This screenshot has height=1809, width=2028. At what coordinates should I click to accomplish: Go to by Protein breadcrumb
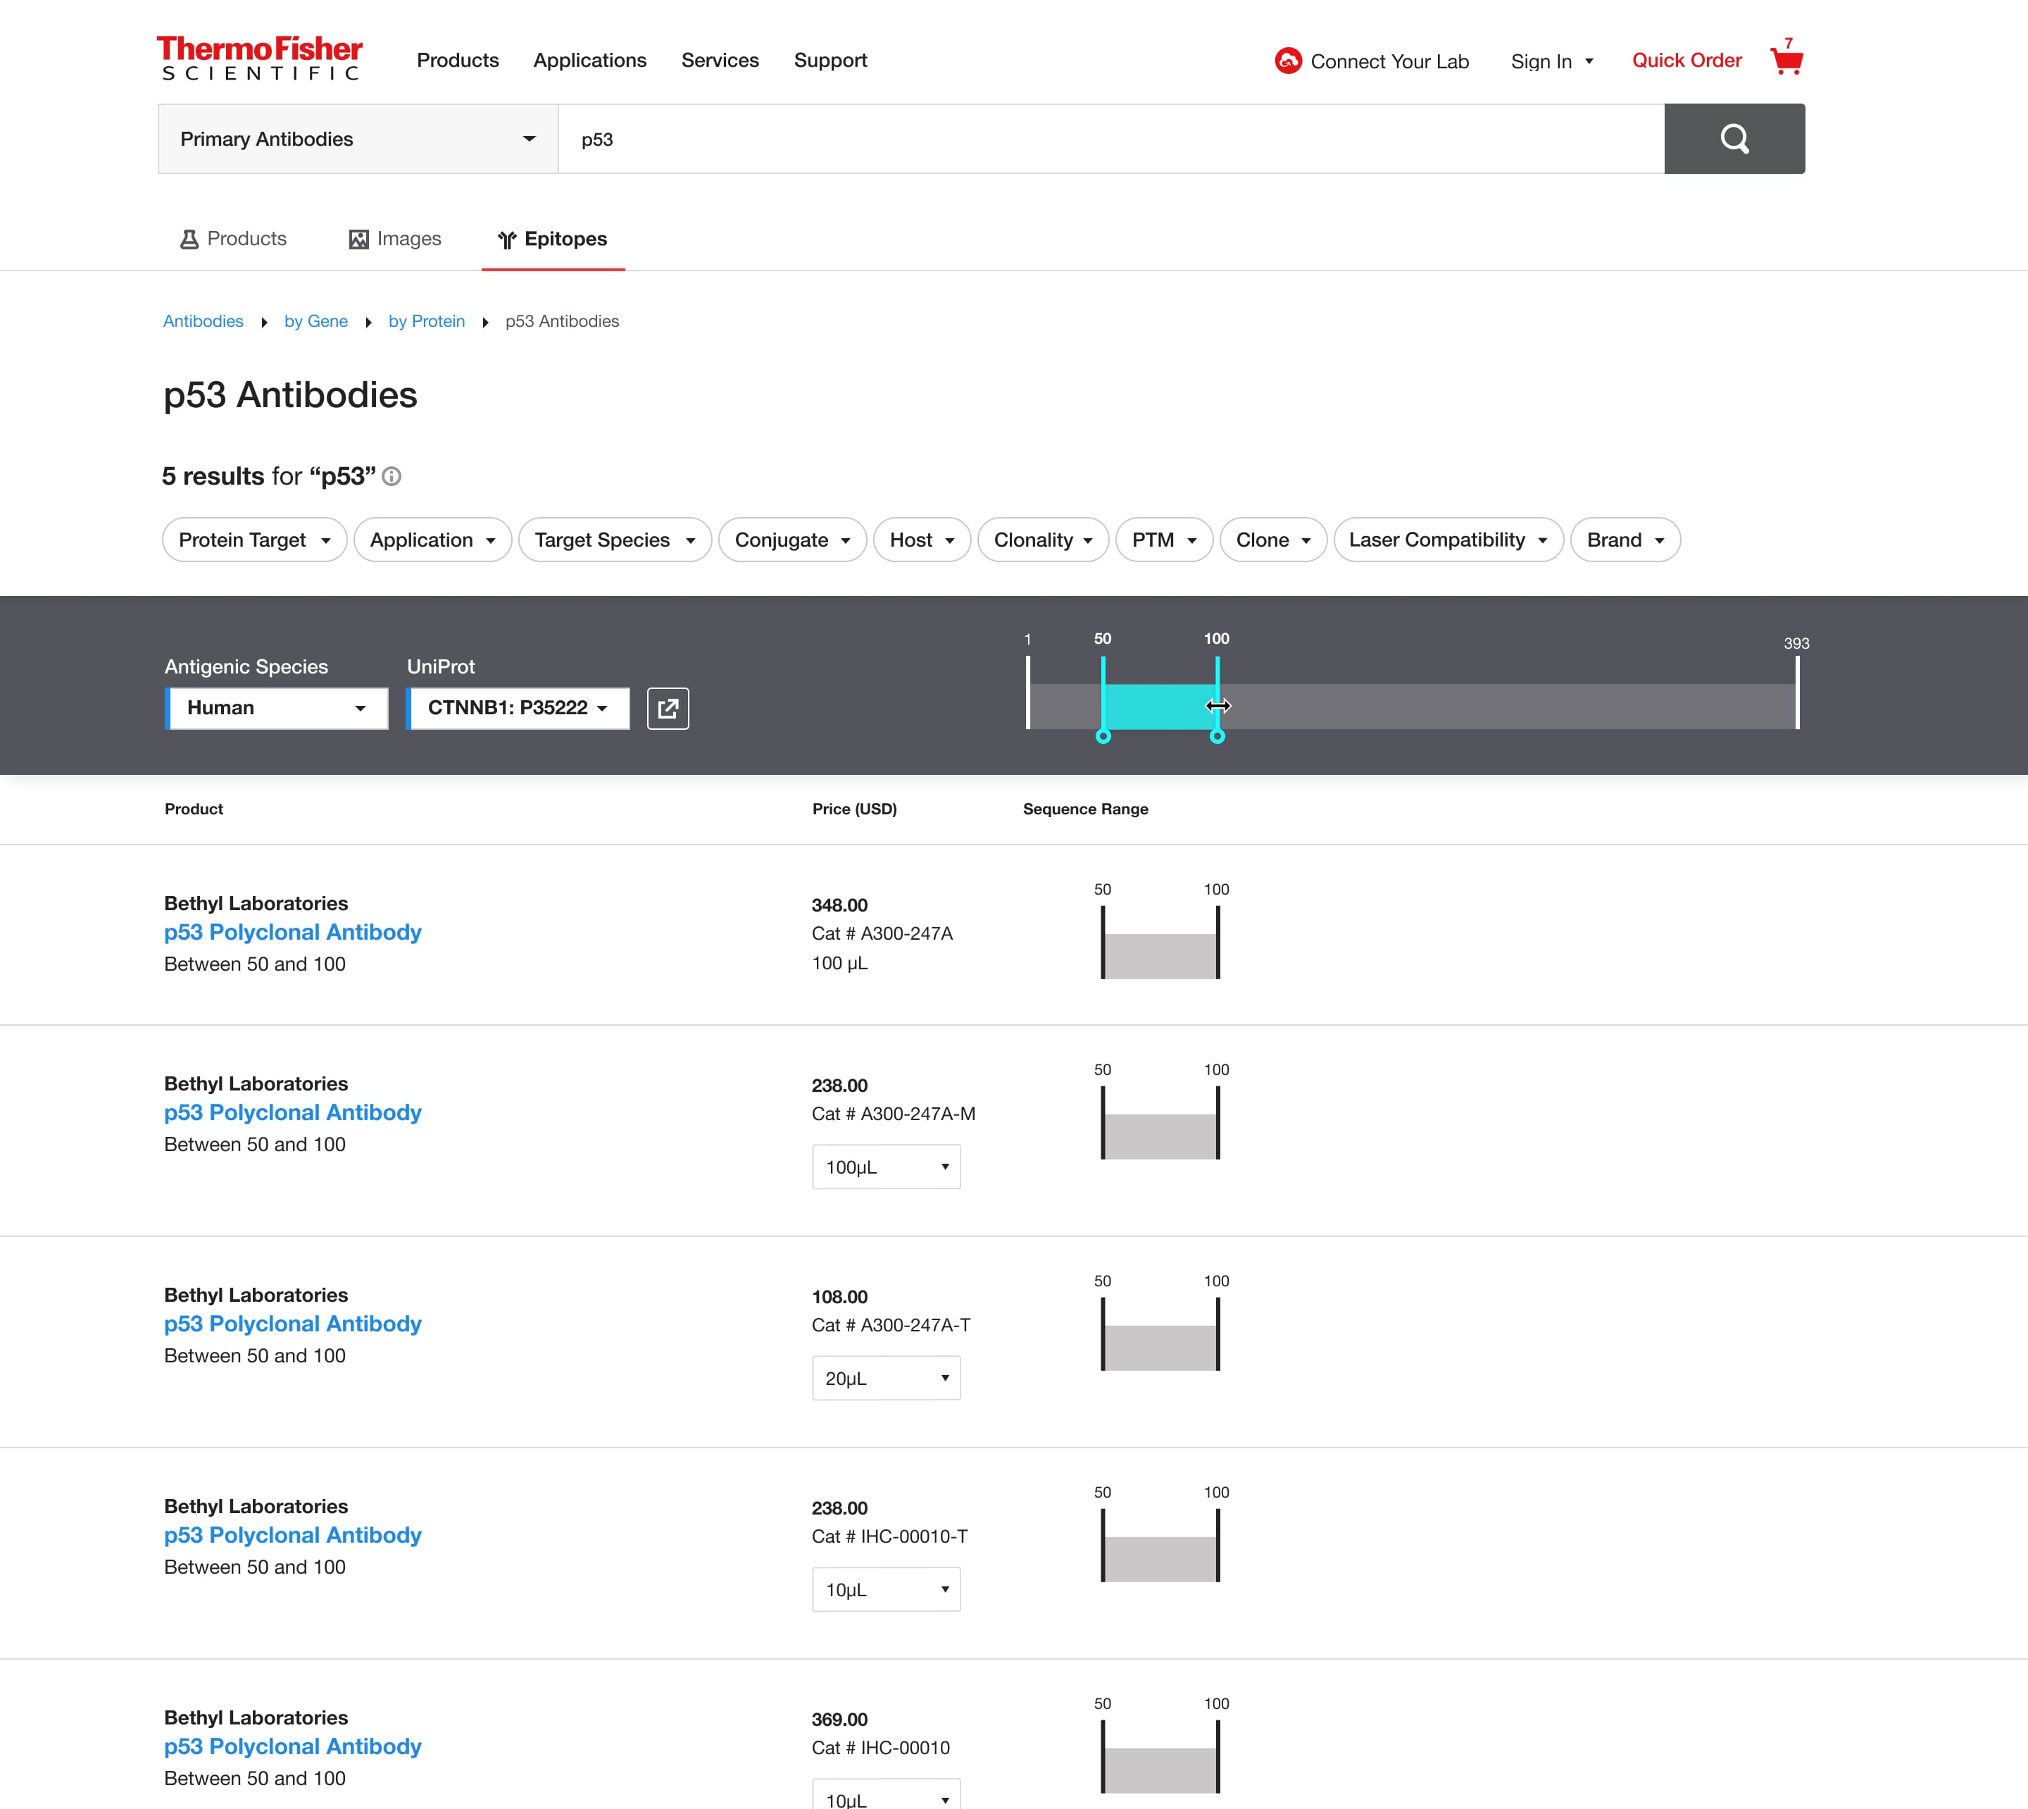click(x=426, y=322)
